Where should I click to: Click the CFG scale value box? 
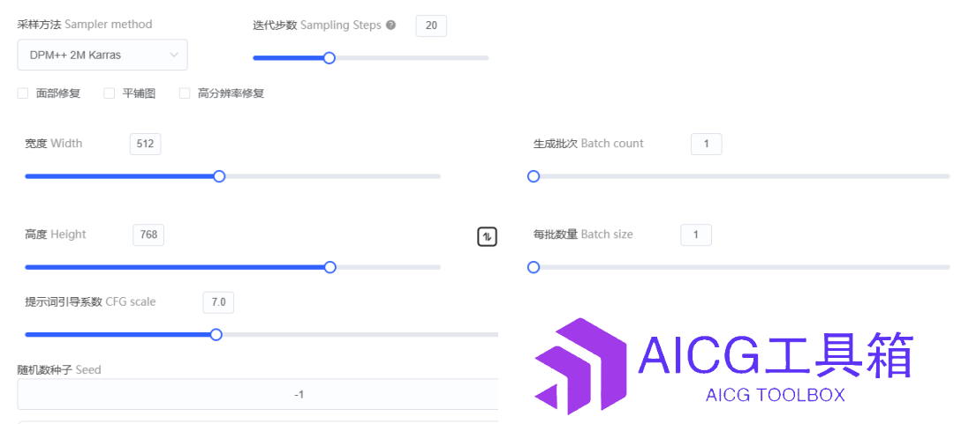point(218,302)
